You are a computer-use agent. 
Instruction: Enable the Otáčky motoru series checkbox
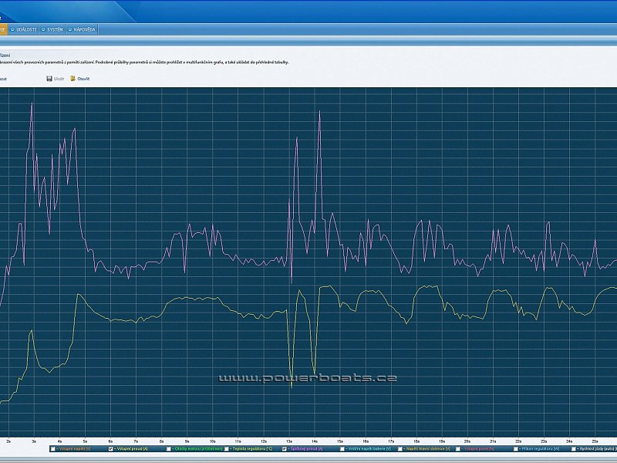[x=169, y=449]
